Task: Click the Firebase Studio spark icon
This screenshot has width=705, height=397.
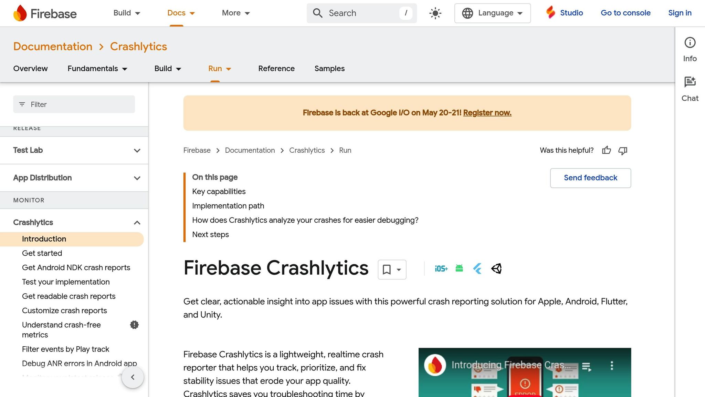Action: click(550, 12)
